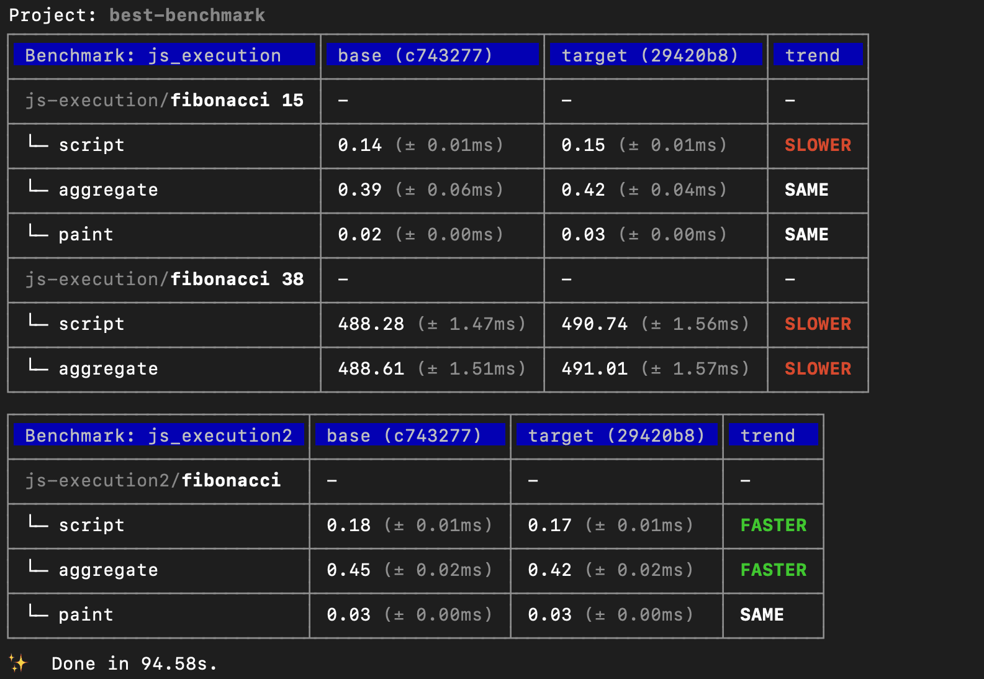Click base value 0.03 in js_execution2 paint row
Viewport: 984px width, 679px height.
click(x=409, y=615)
